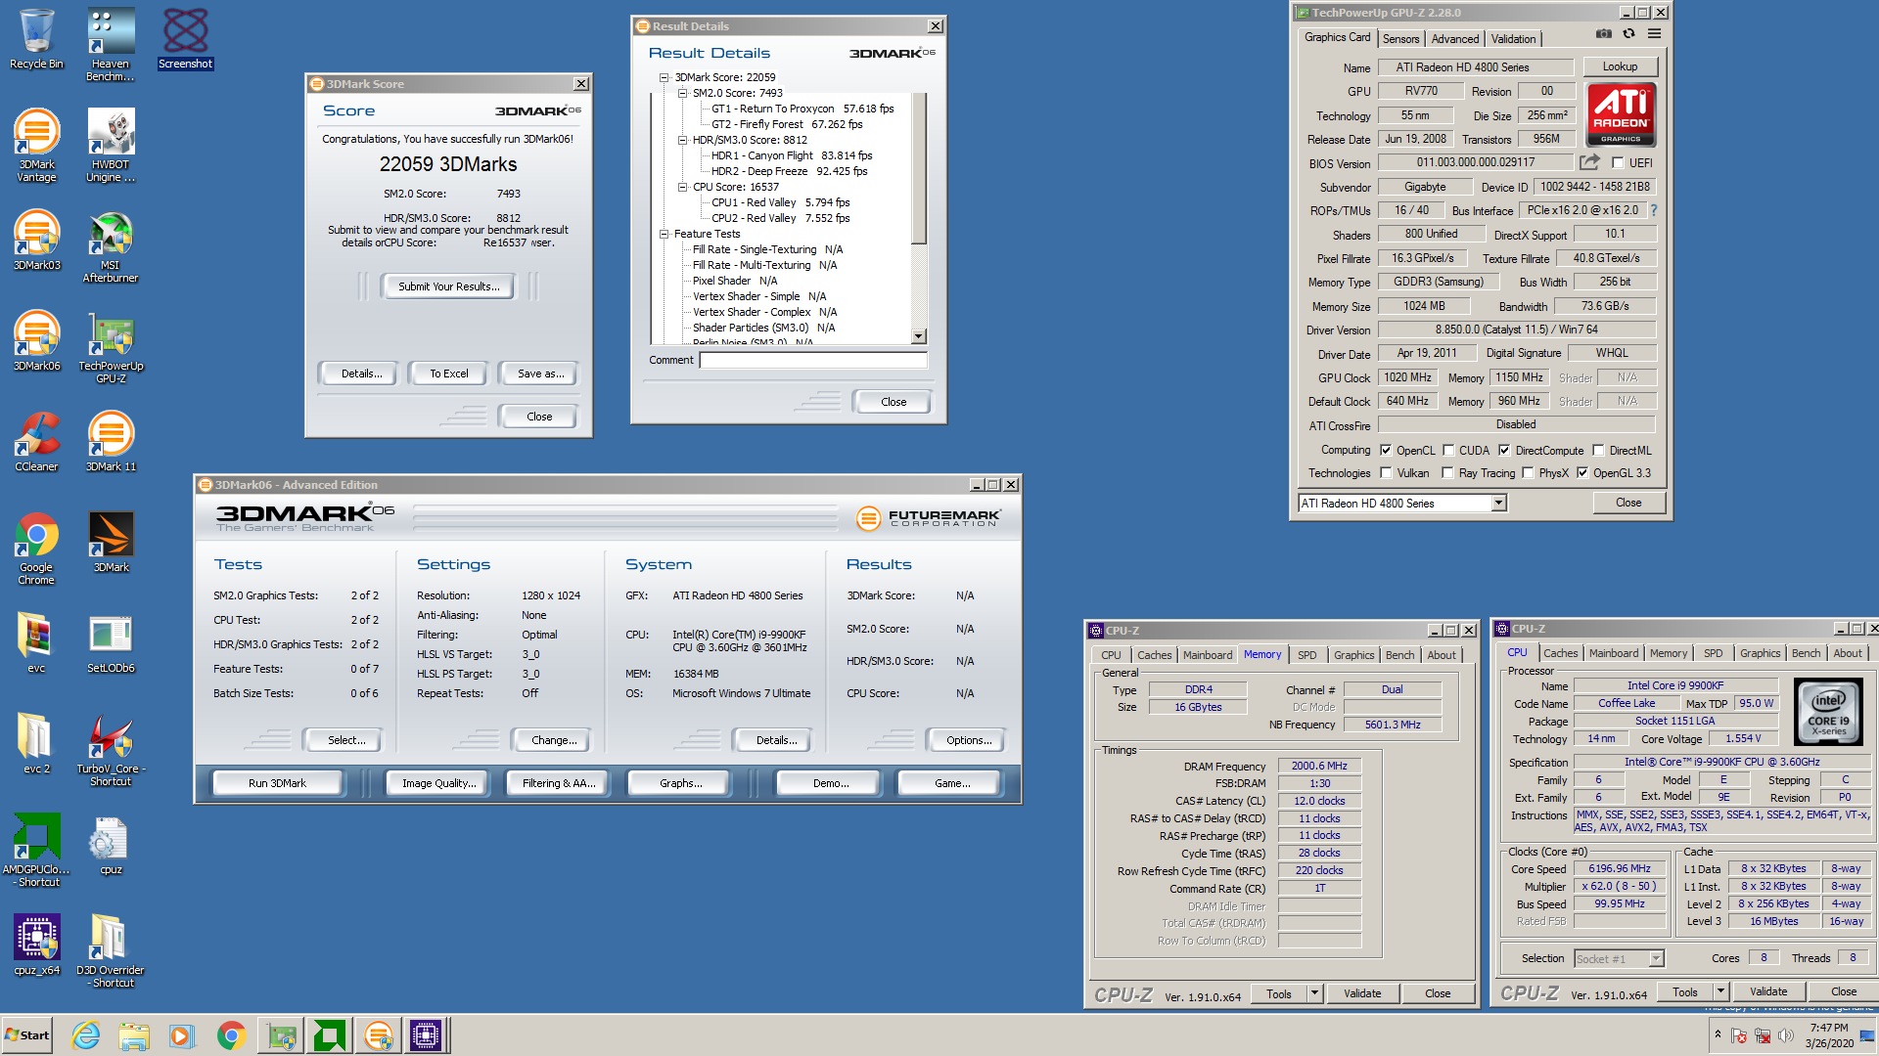Switch to the Validation tab in GPU-Z
The width and height of the screenshot is (1879, 1056).
point(1513,39)
